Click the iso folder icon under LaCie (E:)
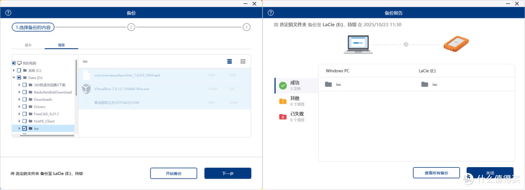Screen dimensions: 525x190 click(424, 84)
